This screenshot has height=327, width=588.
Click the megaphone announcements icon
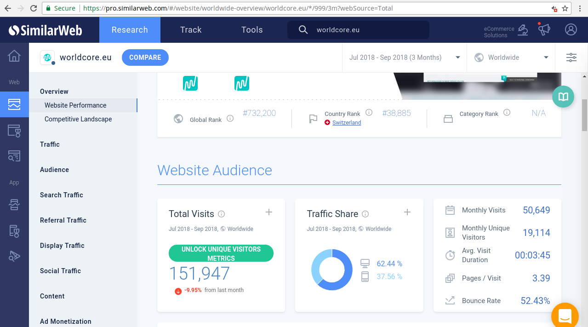(544, 30)
